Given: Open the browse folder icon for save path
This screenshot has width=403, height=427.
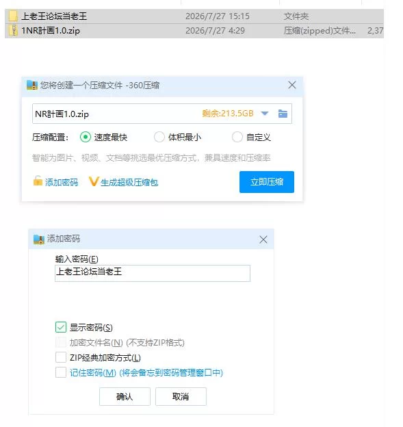Looking at the screenshot, I should click(283, 114).
